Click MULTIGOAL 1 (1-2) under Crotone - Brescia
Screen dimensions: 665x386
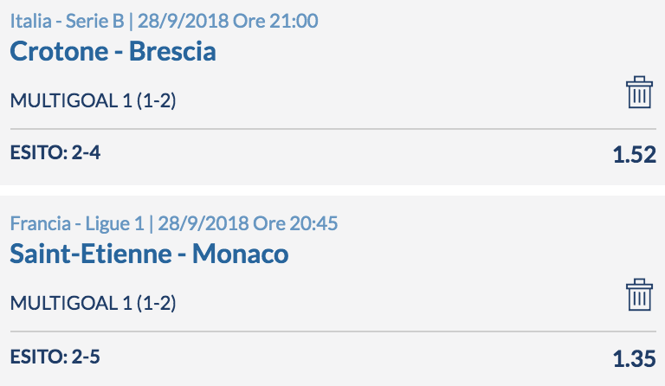click(93, 101)
